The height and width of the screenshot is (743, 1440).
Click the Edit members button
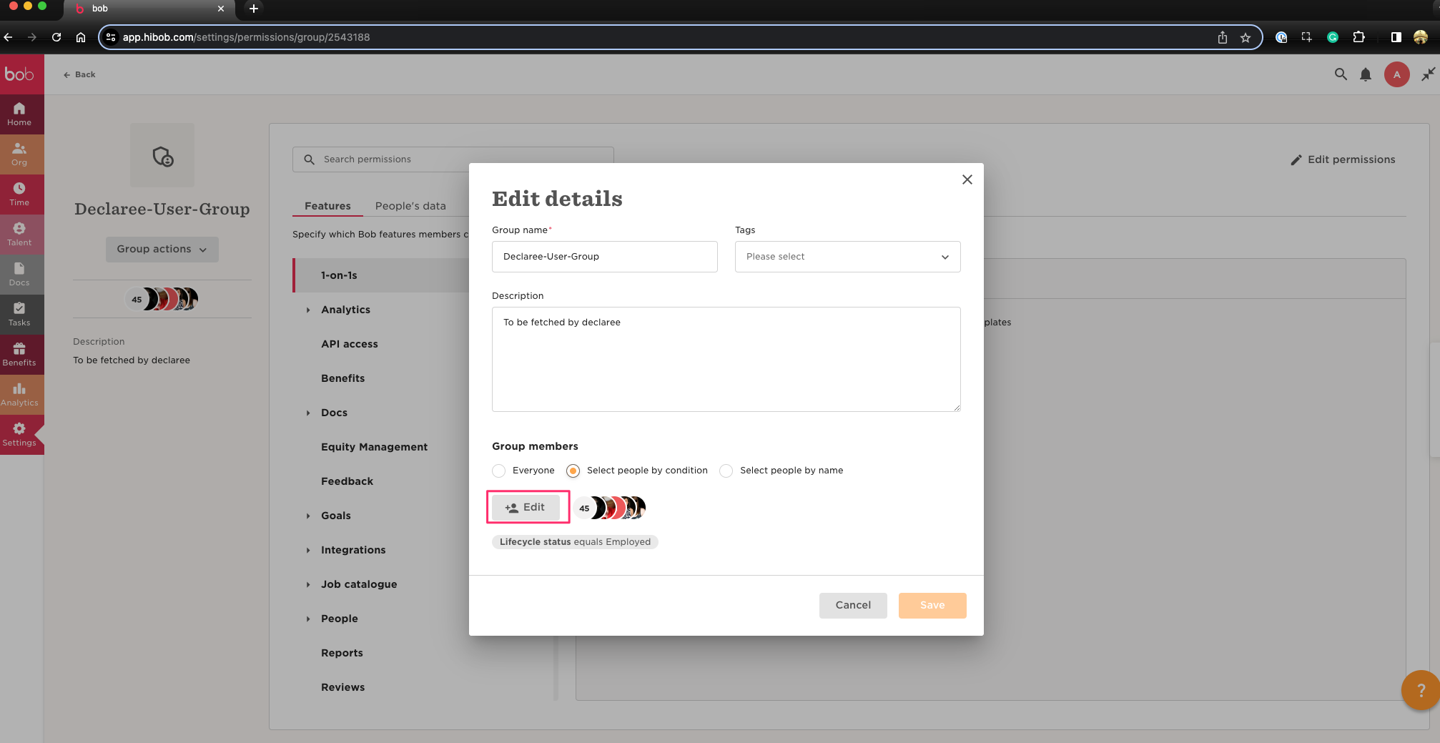(x=526, y=507)
